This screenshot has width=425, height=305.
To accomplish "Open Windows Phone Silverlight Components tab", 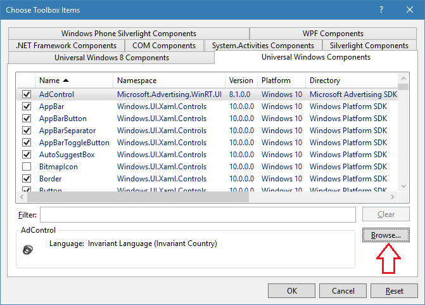I will click(129, 34).
